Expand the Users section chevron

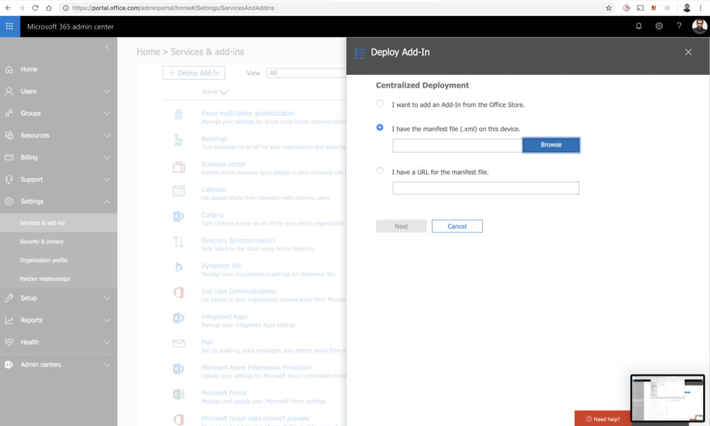tap(107, 92)
